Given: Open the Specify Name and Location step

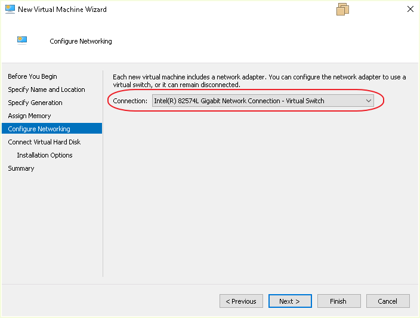Looking at the screenshot, I should [47, 89].
